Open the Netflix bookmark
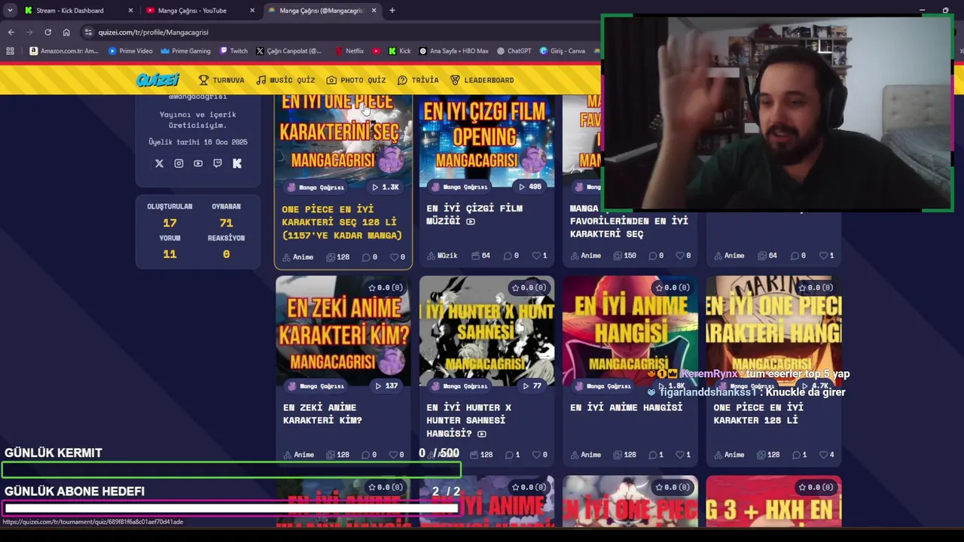Viewport: 964px width, 542px height. click(x=349, y=51)
